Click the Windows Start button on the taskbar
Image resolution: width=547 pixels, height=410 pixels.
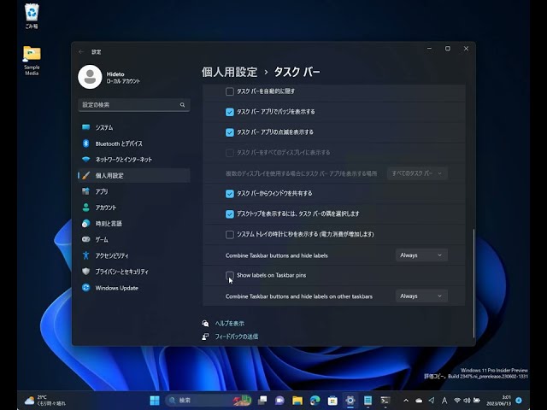(155, 400)
